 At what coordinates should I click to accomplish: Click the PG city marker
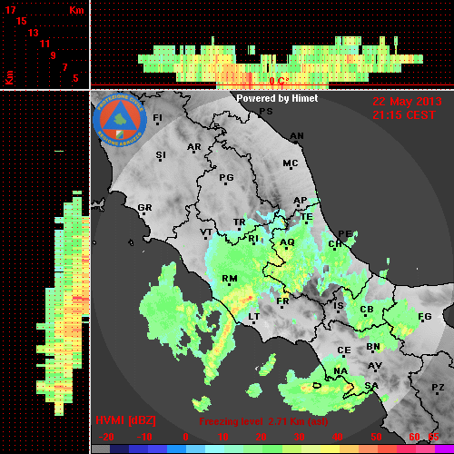(x=226, y=179)
